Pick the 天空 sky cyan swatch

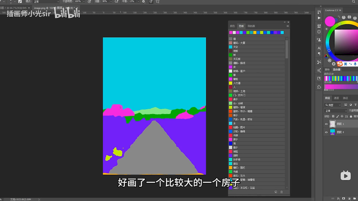(231, 47)
